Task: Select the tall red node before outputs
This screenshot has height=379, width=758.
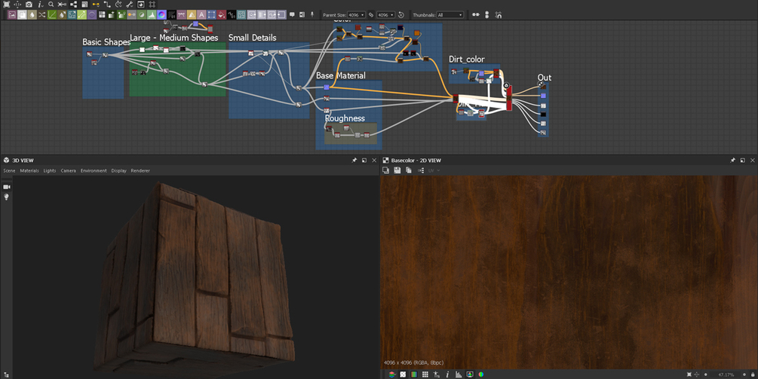Action: 509,99
